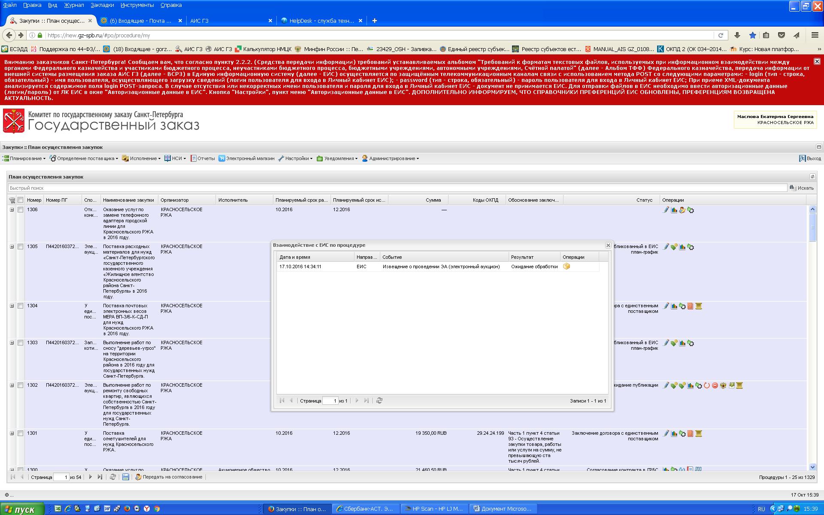Click the refresh icon in the EIS dialog paging bar
Viewport: 824px width, 515px height.
pos(379,400)
